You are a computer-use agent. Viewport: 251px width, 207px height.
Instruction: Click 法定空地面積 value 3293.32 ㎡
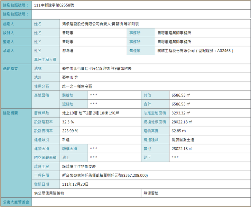click(x=181, y=113)
